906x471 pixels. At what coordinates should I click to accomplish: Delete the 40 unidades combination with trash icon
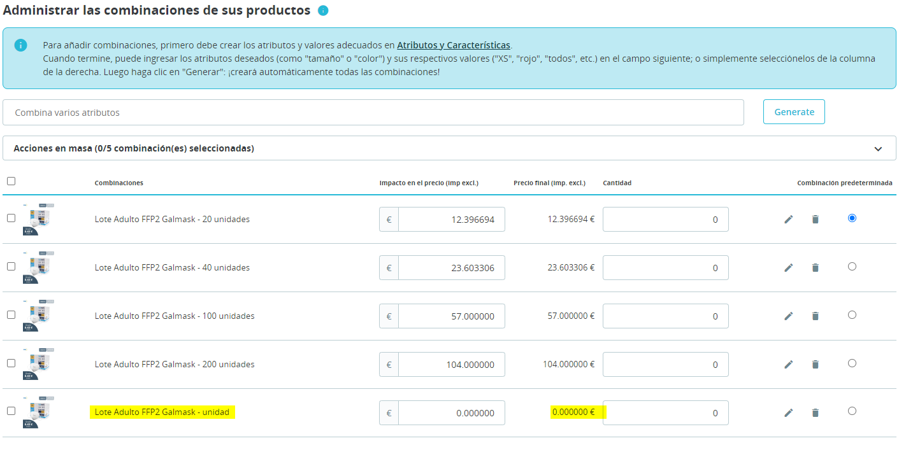pos(816,267)
